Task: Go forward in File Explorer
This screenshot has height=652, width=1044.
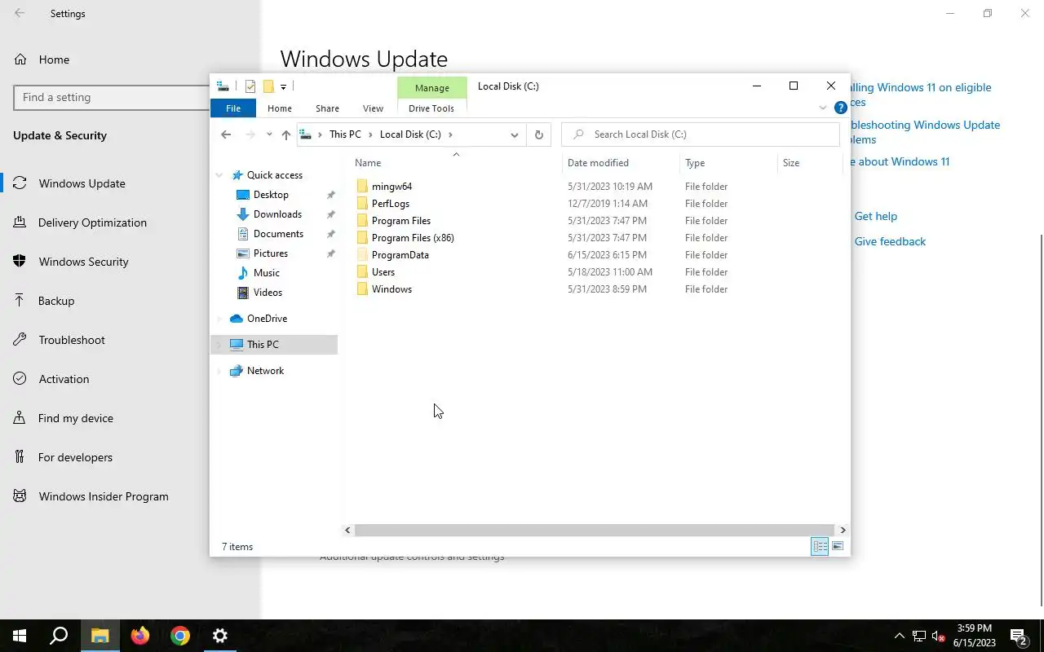Action: [x=250, y=134]
